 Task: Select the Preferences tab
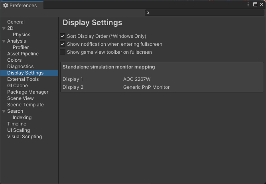[x=22, y=6]
